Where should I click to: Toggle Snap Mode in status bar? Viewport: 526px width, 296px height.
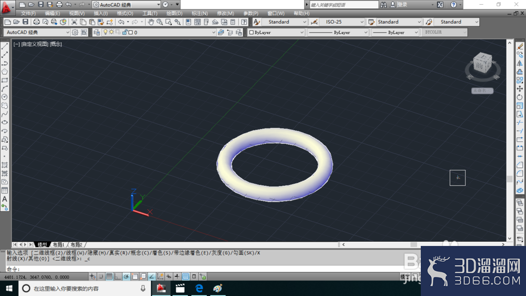pos(101,277)
